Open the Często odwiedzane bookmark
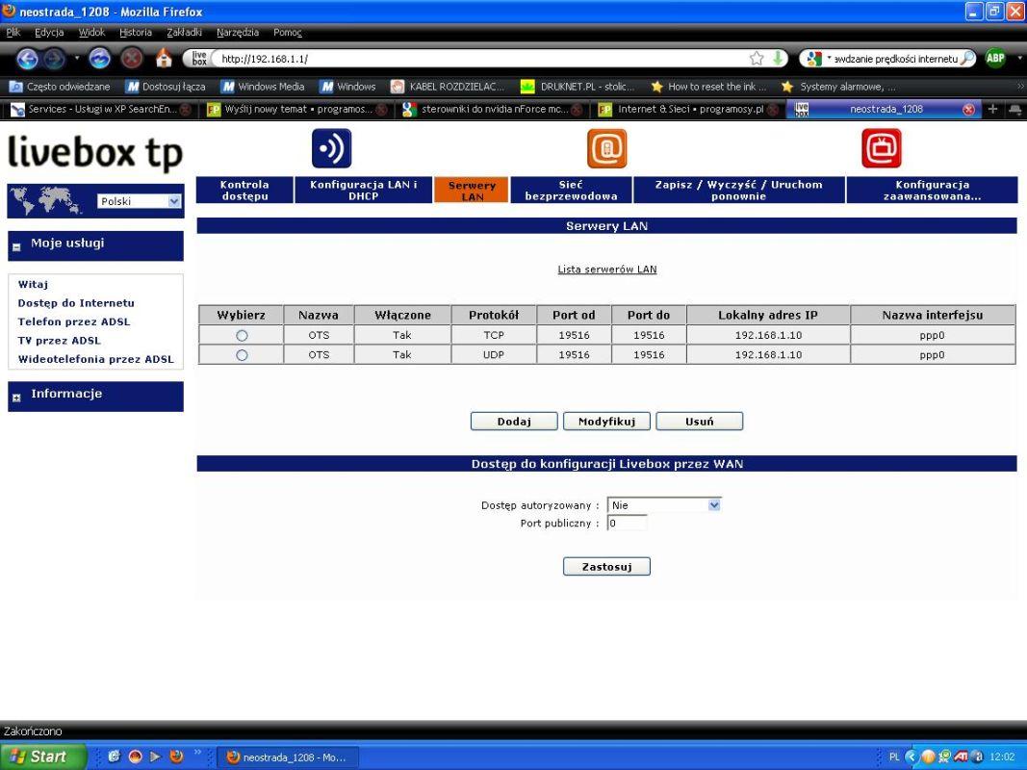This screenshot has height=770, width=1027. [x=61, y=87]
